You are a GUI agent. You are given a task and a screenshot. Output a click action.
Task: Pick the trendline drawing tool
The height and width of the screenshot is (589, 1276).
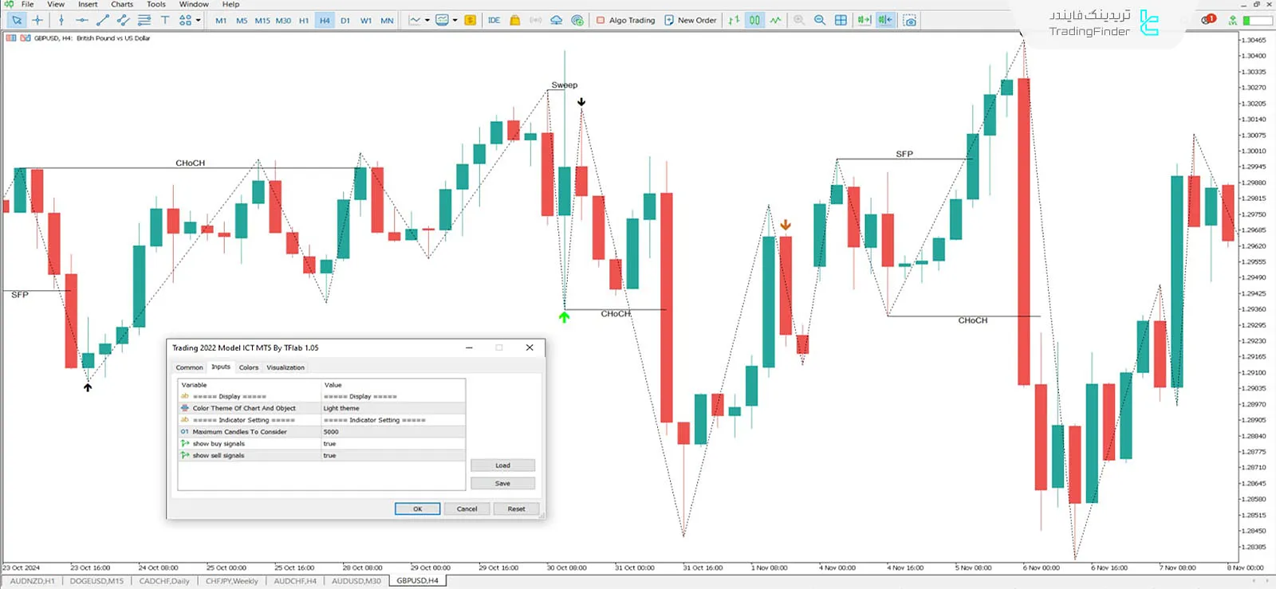tap(102, 20)
